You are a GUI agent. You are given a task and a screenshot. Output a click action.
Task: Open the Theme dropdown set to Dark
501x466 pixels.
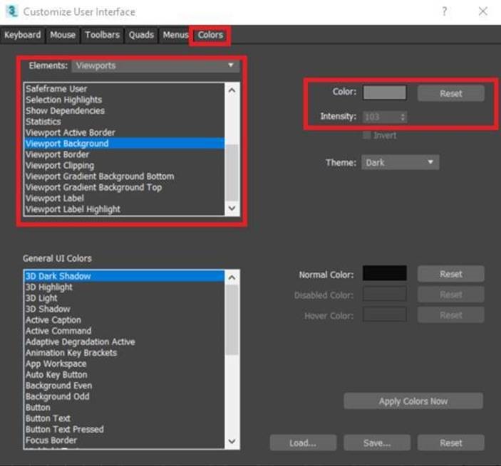[400, 162]
